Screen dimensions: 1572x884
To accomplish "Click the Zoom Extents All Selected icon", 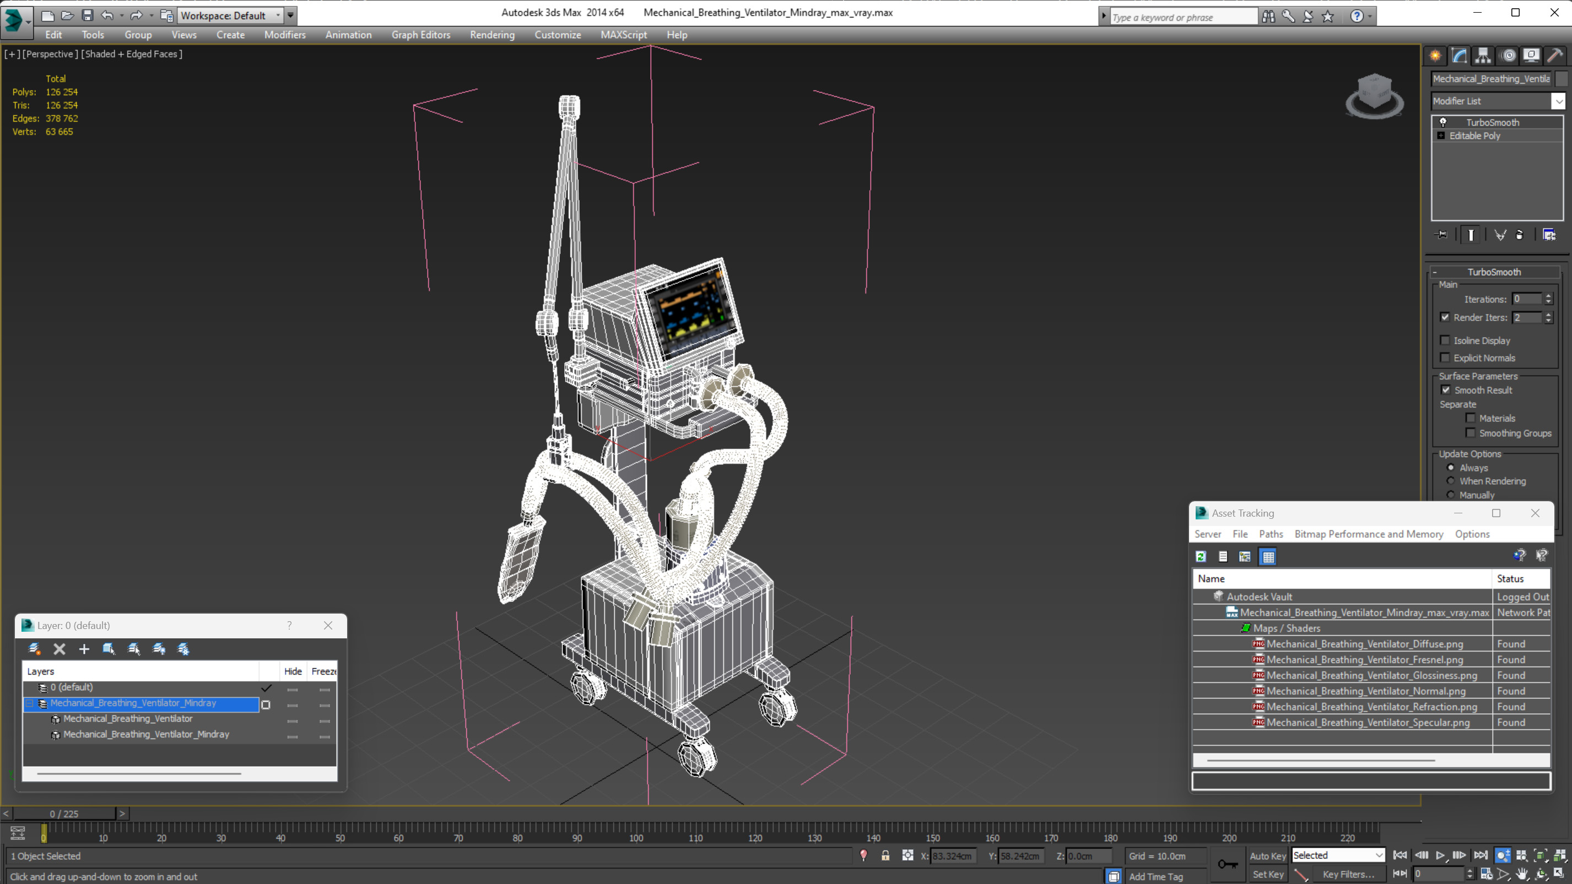I will point(1560,855).
